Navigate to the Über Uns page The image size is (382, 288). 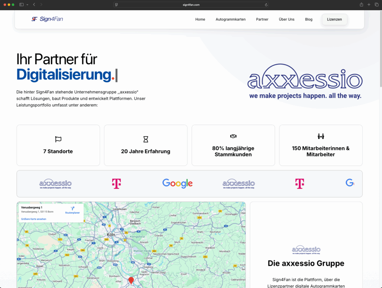pyautogui.click(x=286, y=19)
